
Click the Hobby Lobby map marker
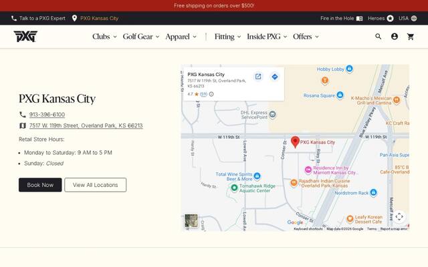pyautogui.click(x=349, y=69)
